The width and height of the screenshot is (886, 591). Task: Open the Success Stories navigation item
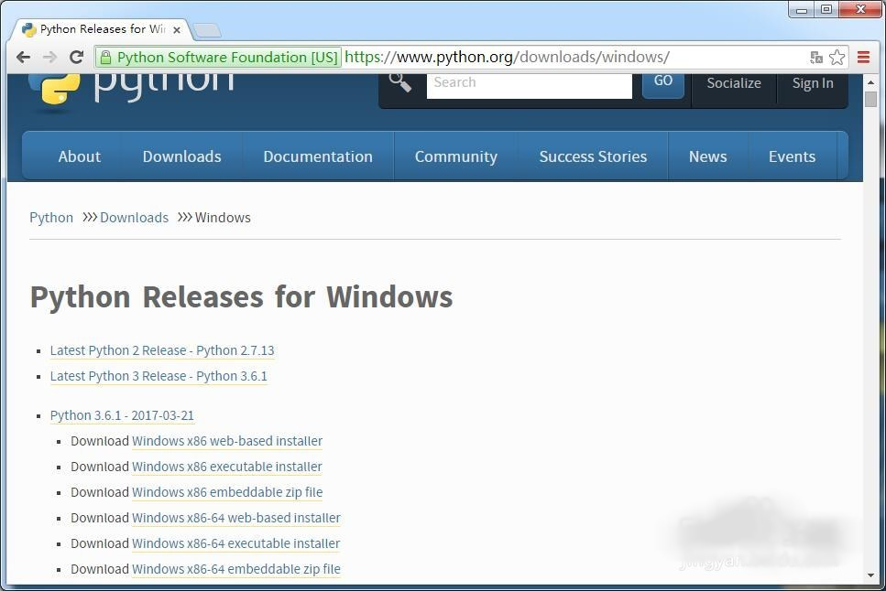(x=593, y=156)
